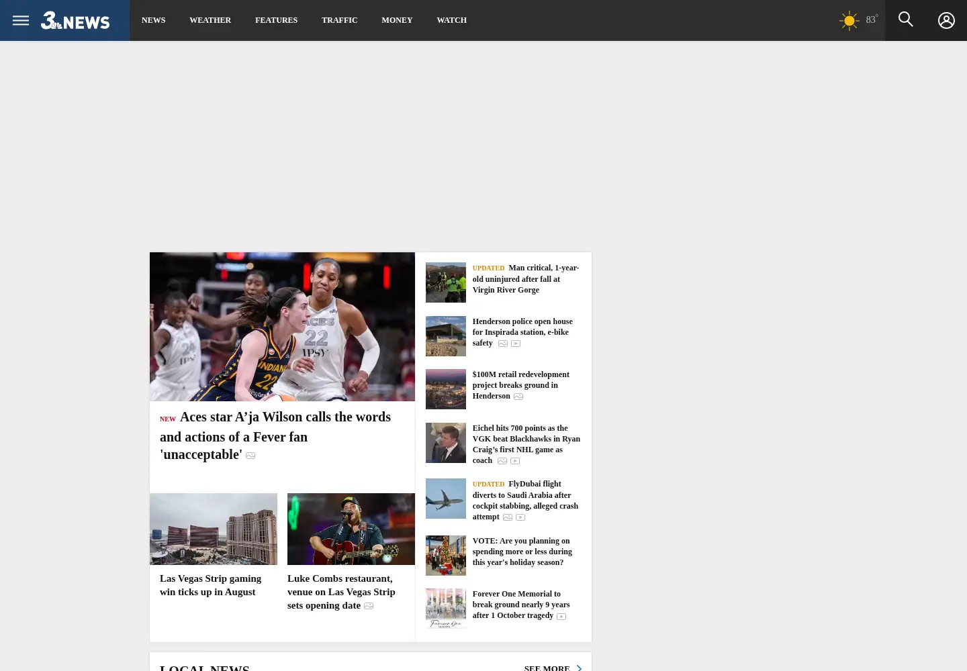Open the Features menu
This screenshot has width=967, height=671.
[x=276, y=20]
